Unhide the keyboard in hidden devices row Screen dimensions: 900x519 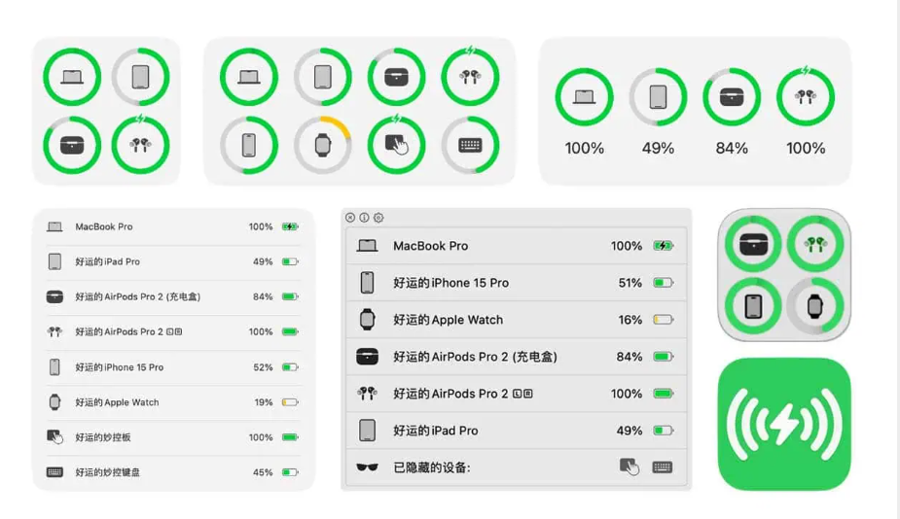pyautogui.click(x=663, y=467)
